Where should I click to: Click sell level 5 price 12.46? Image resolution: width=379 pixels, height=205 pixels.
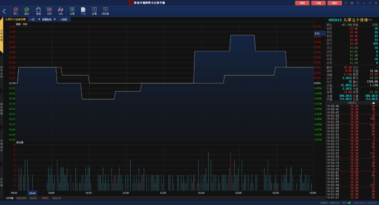[x=354, y=28]
